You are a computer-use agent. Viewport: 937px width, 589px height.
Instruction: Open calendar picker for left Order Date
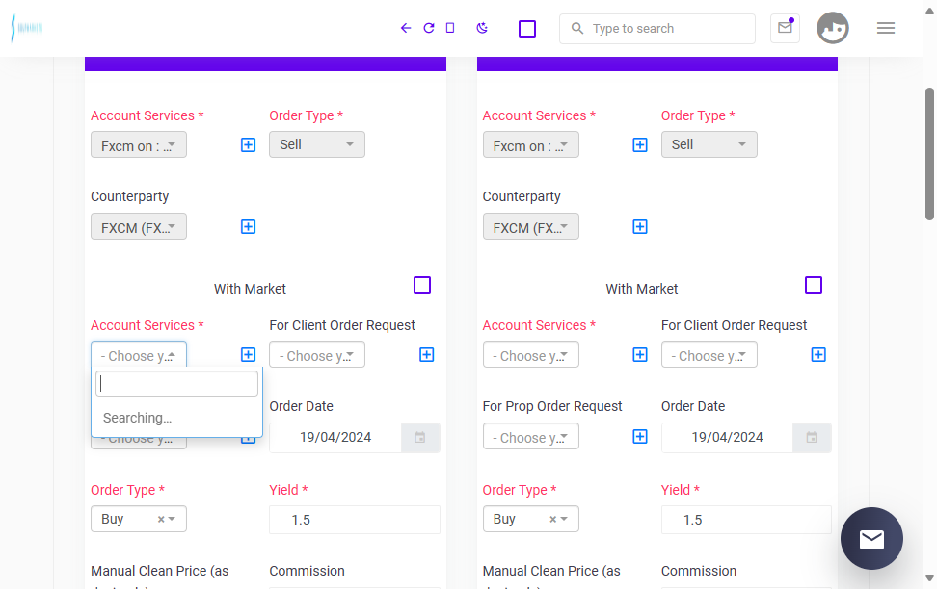click(x=420, y=438)
